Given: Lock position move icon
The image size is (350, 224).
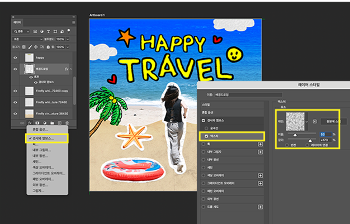Looking at the screenshot, I should pyautogui.click(x=36, y=47).
